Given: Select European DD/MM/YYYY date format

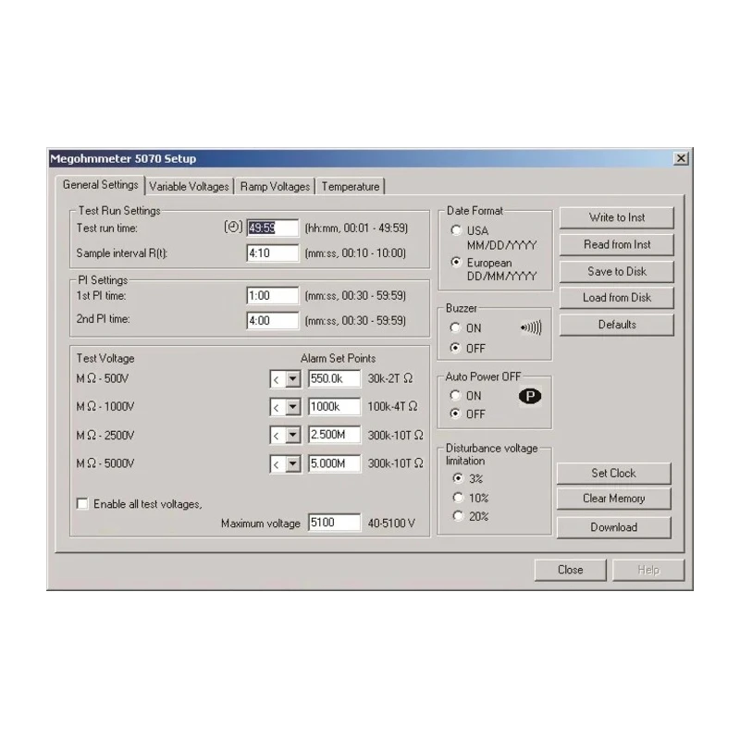Looking at the screenshot, I should [456, 262].
